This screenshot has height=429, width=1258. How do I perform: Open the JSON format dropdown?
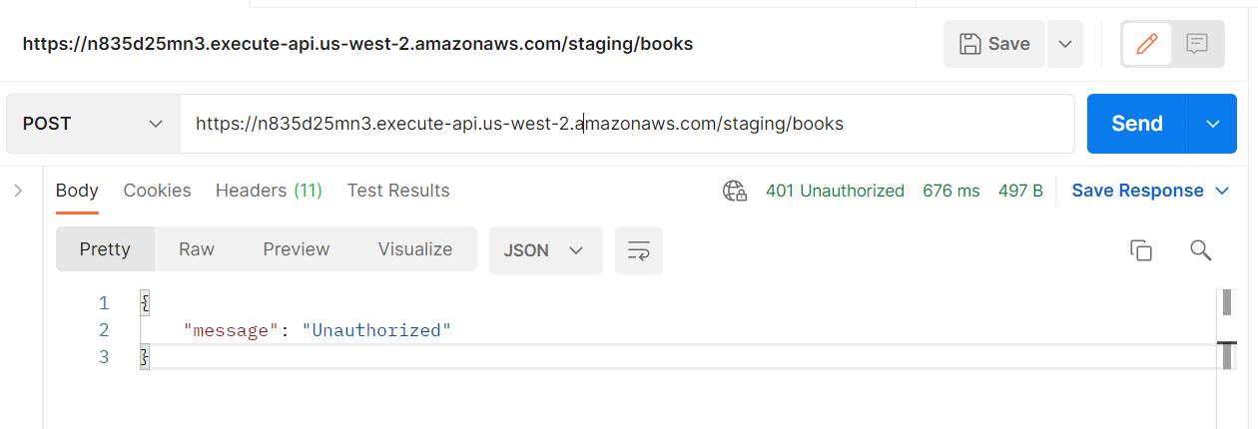pyautogui.click(x=545, y=250)
